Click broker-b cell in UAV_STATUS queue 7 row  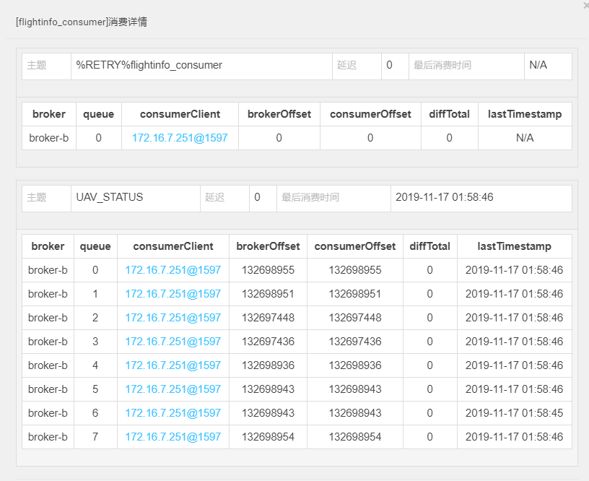48,437
